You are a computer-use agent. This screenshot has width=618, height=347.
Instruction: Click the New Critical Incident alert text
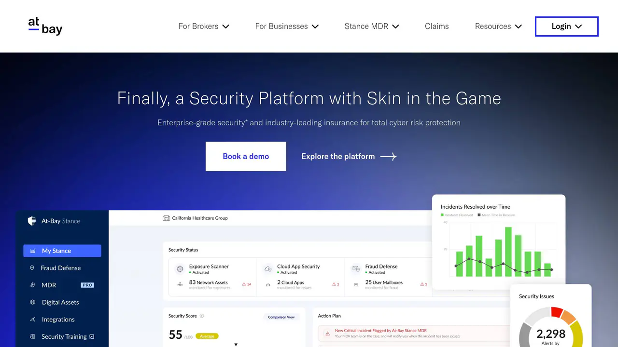coord(381,331)
